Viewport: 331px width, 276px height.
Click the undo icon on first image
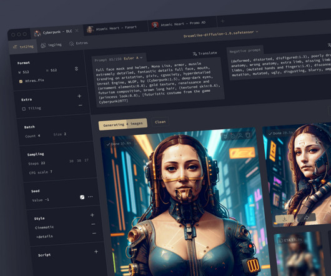(225, 136)
